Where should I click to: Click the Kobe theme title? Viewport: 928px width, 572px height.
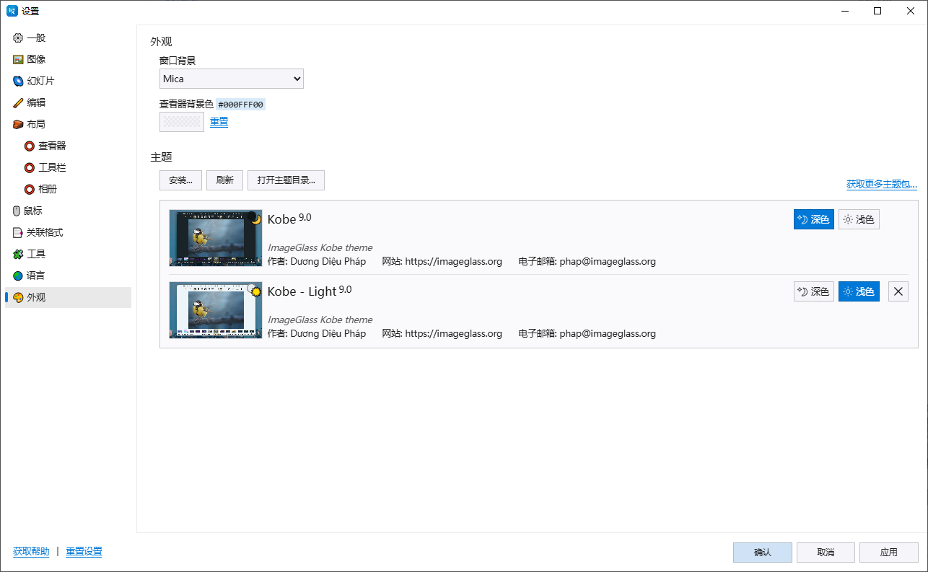point(281,219)
